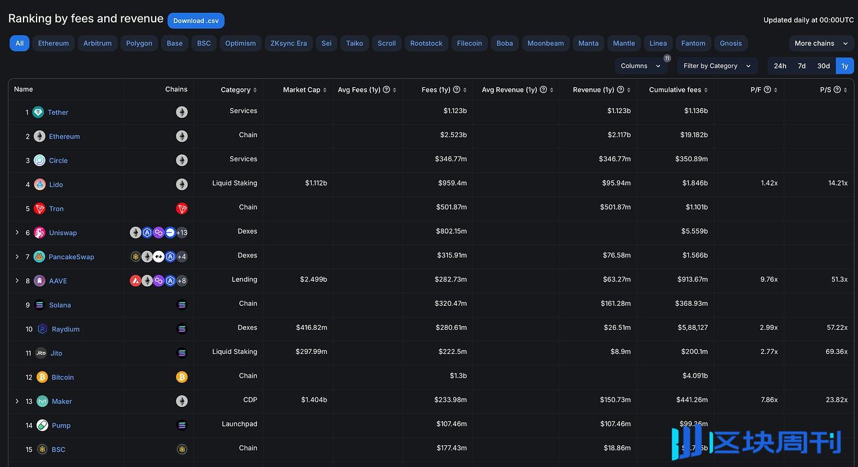Click the +8 chains badge for AAVE

181,281
